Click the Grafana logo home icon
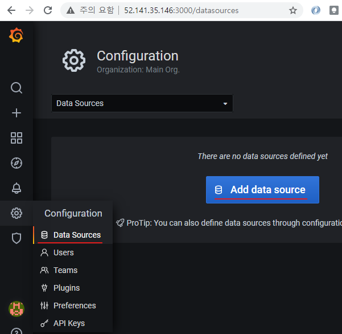The width and height of the screenshot is (342, 334). point(16,36)
